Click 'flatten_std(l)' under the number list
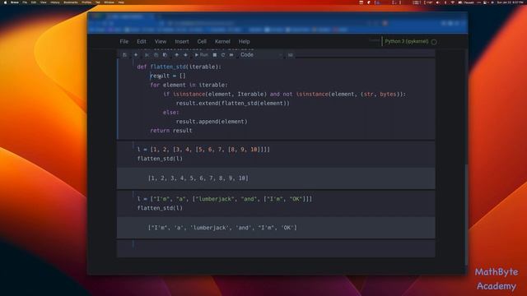The width and height of the screenshot is (527, 296). point(160,159)
